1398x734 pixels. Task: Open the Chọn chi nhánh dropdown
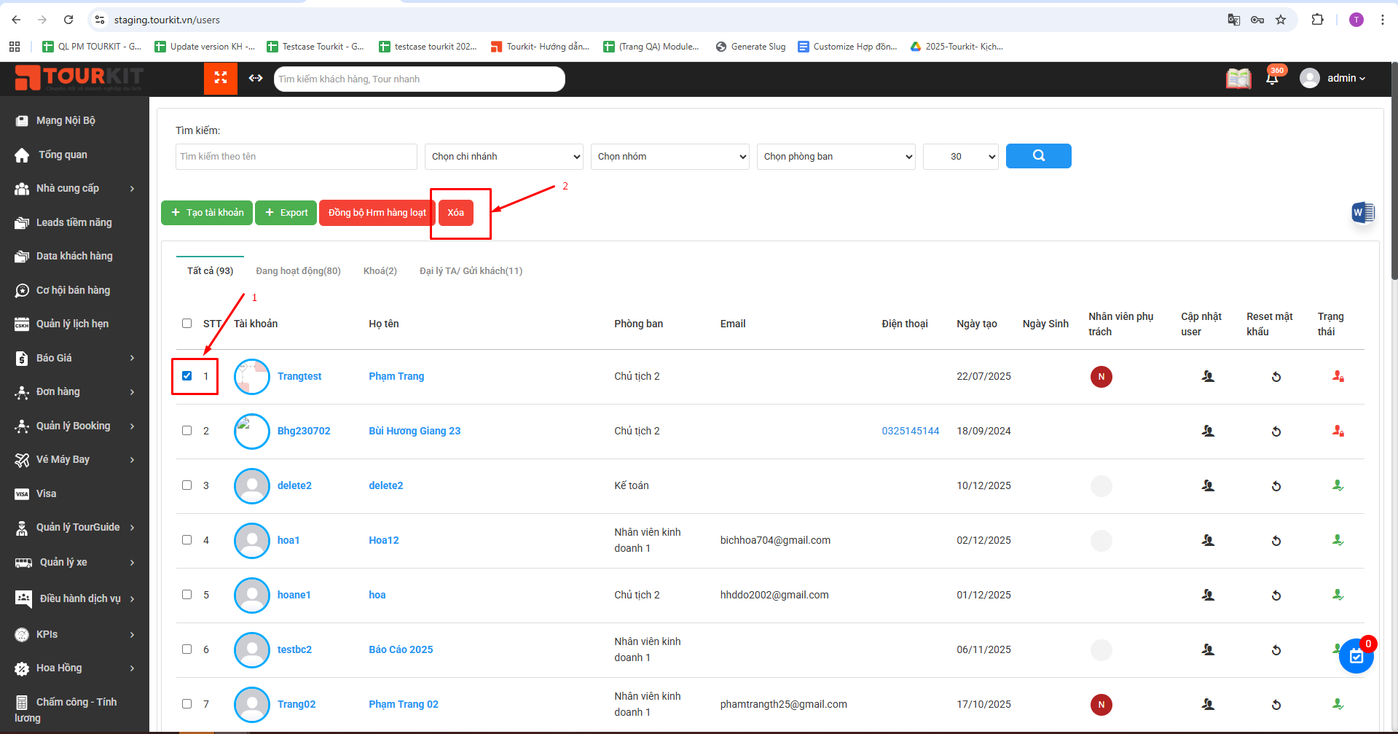(504, 157)
